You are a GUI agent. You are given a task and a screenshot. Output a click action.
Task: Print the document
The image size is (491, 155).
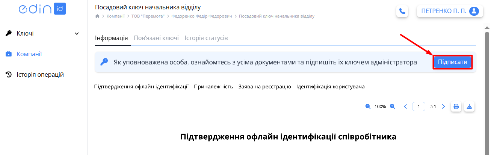coord(456,106)
